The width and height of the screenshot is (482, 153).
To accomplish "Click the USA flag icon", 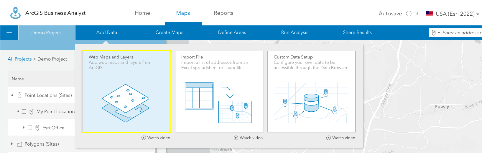I will point(429,14).
